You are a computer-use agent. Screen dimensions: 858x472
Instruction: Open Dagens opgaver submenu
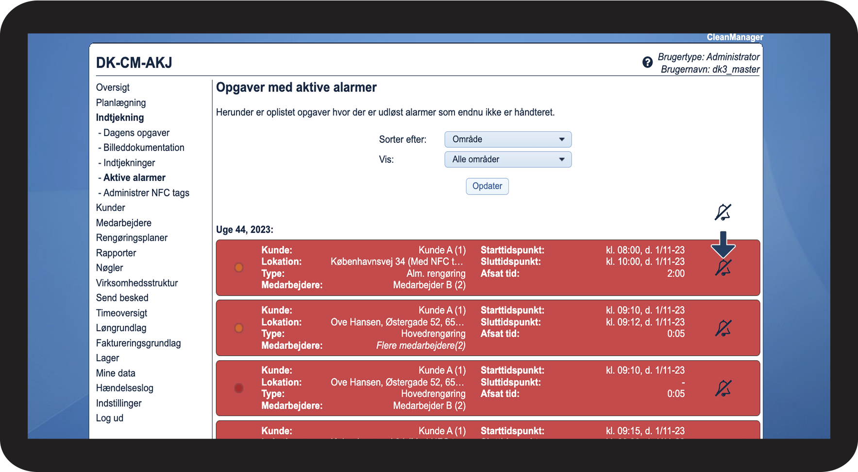point(136,133)
